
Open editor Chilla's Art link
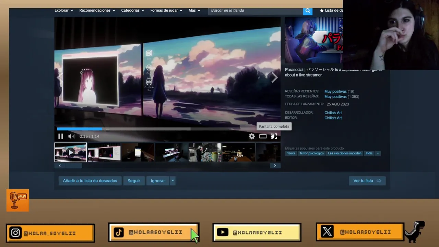pos(333,118)
